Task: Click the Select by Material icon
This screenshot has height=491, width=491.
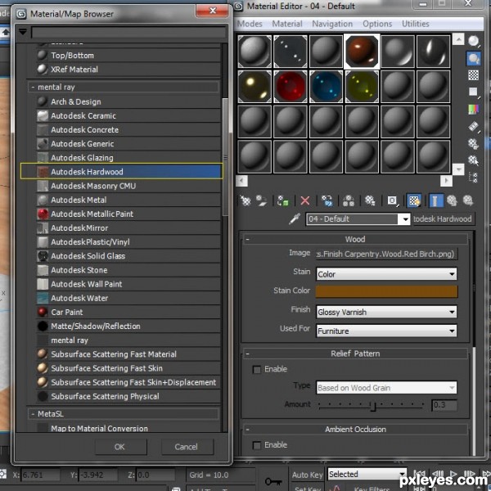Action: click(474, 160)
